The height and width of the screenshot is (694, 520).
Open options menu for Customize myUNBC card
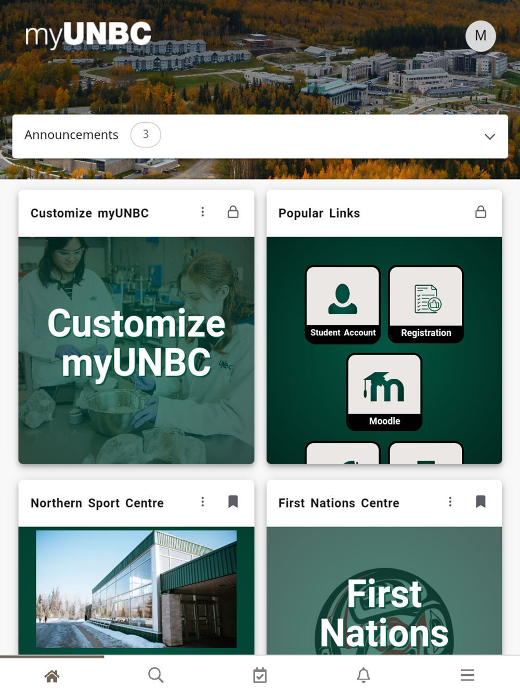203,212
